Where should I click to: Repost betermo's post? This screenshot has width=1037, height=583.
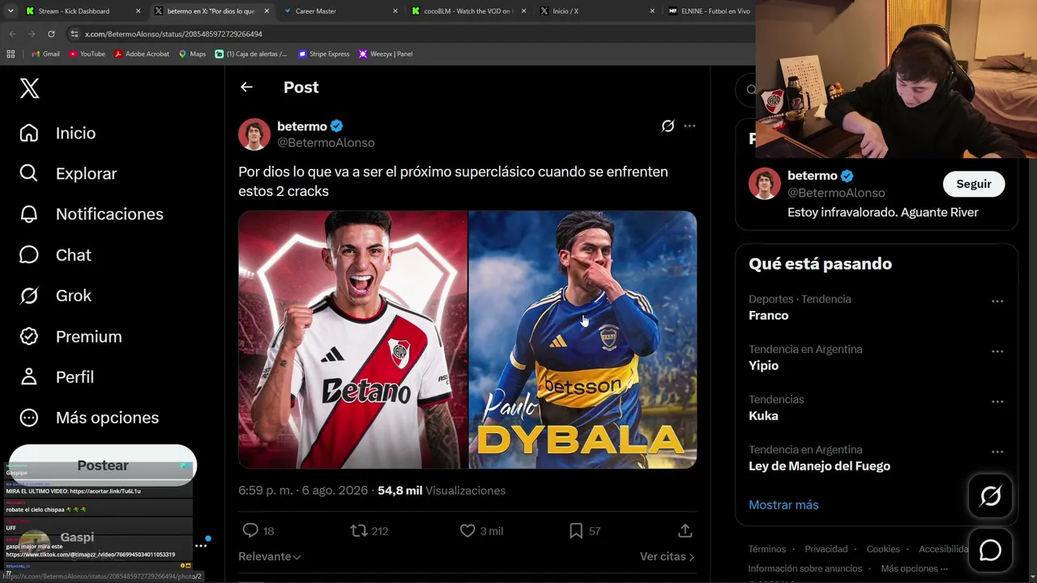click(x=369, y=531)
